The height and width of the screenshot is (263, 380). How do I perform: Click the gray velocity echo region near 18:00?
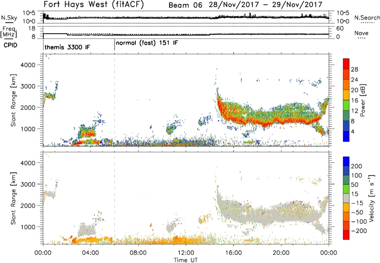(x=257, y=213)
